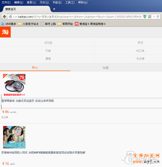
Task: Filter results by 运动型
Action: 48,43
